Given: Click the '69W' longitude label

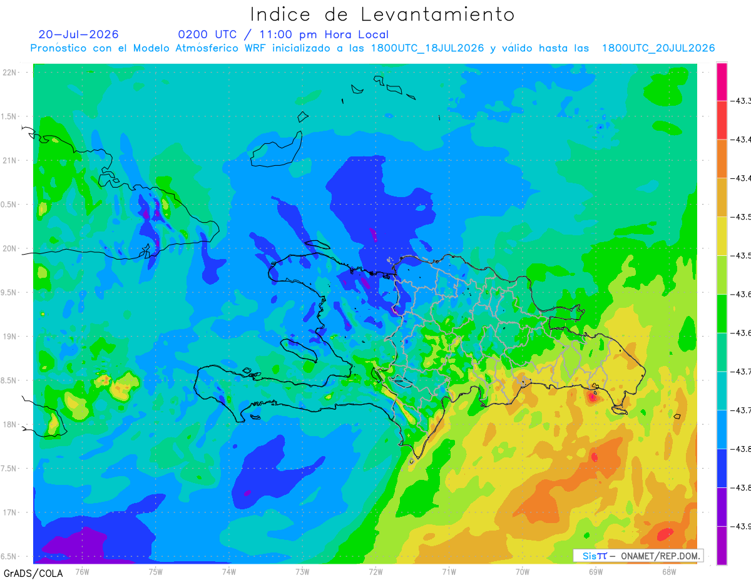Looking at the screenshot, I should 596,571.
